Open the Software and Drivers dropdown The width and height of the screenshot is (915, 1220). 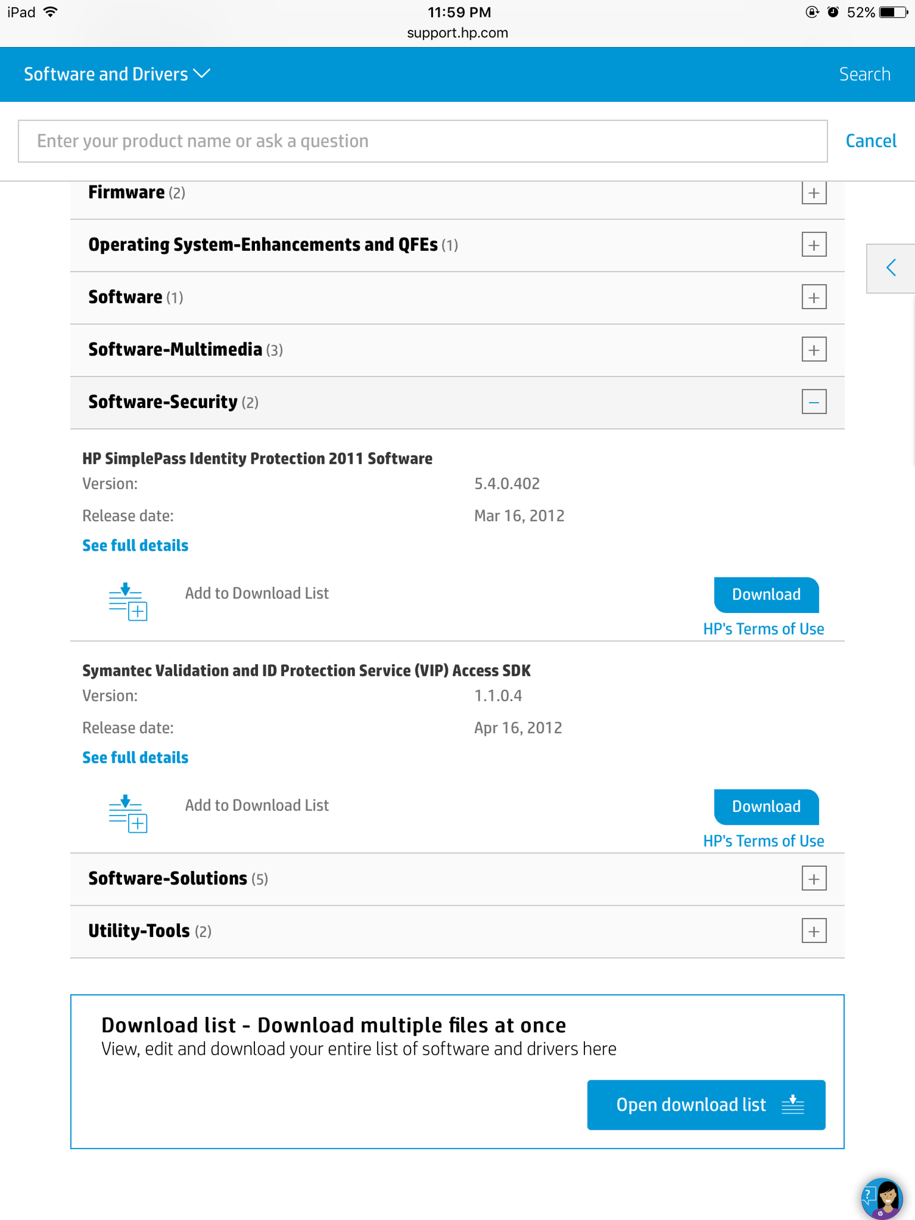click(116, 74)
